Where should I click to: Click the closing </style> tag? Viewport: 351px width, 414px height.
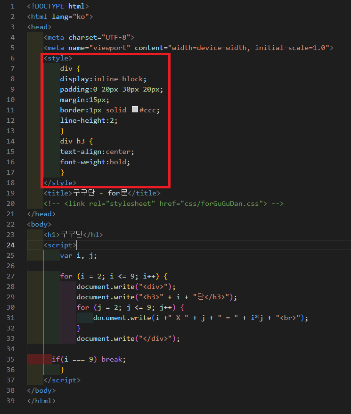pyautogui.click(x=60, y=183)
